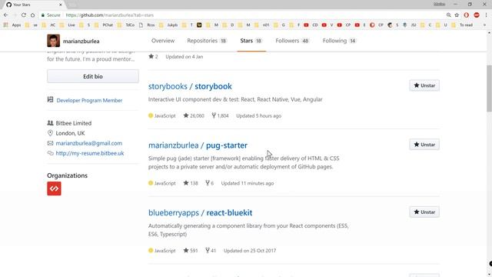Screen dimensions: 492x277
Task: Click 'Updated on 25 Oct 2017' text
Action: tap(250, 251)
